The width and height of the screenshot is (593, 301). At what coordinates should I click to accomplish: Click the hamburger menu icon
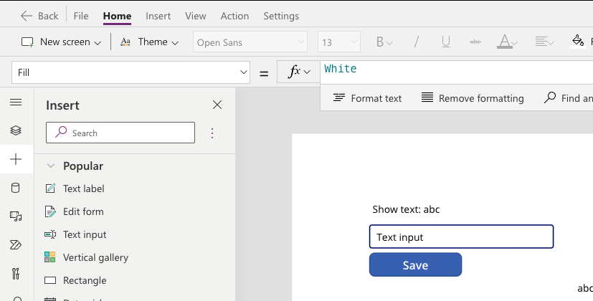click(x=16, y=102)
